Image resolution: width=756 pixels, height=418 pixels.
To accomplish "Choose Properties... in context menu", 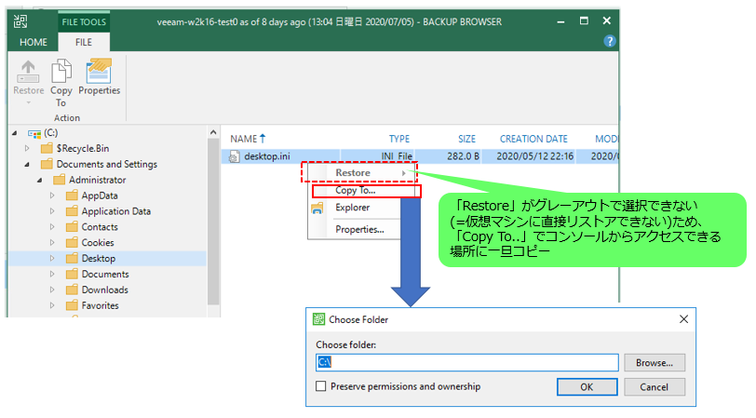I will click(359, 230).
